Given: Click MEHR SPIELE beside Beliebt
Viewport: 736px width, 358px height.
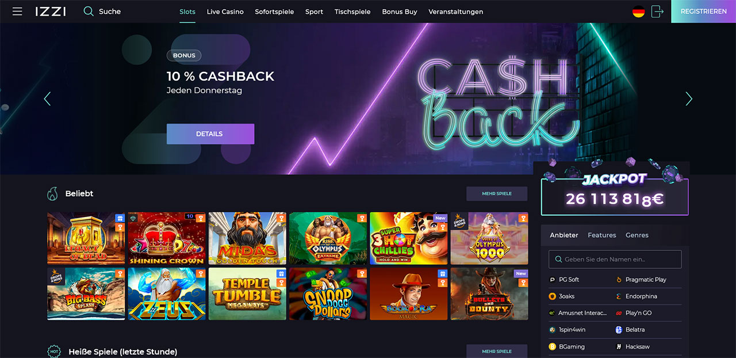Looking at the screenshot, I should tap(497, 194).
